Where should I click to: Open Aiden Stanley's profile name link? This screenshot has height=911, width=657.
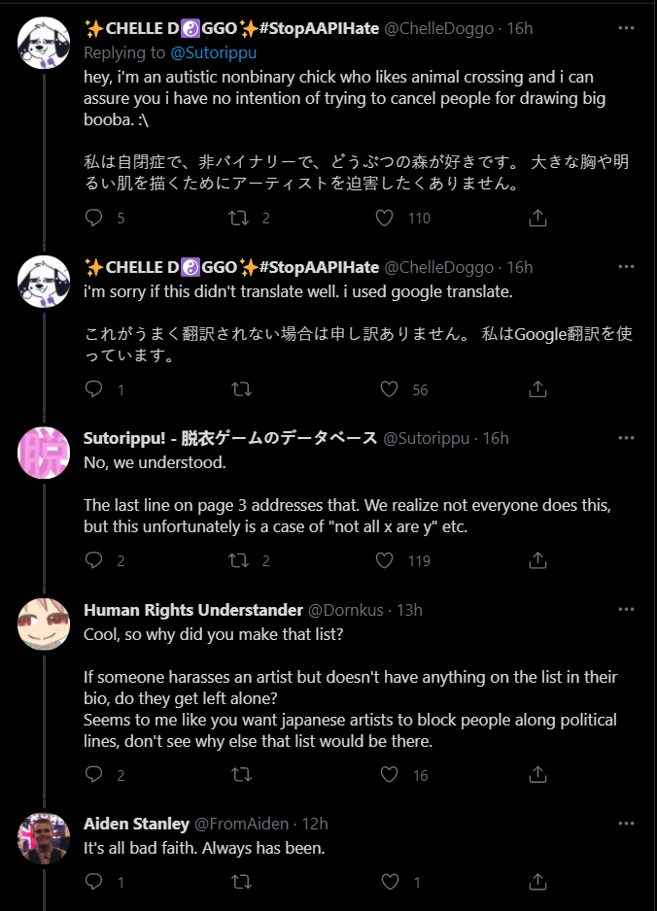click(137, 824)
